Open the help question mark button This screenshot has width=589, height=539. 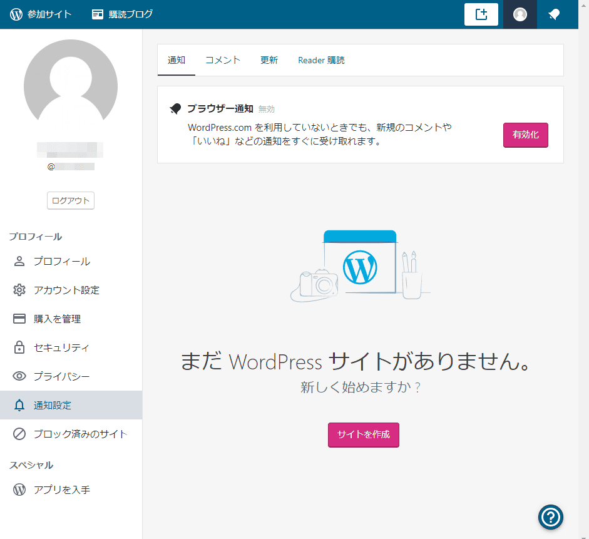point(550,517)
